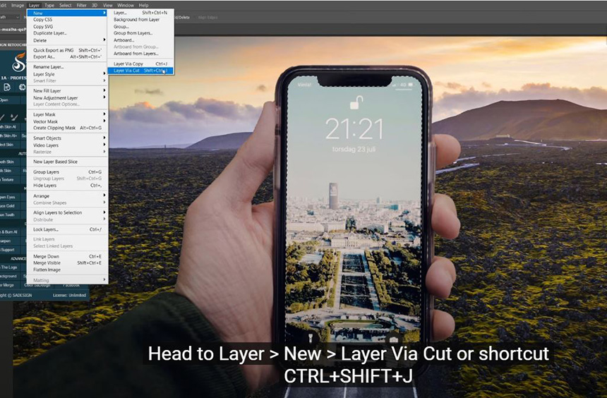Expand the Layer Mask submenu
607x398 pixels.
[67, 114]
